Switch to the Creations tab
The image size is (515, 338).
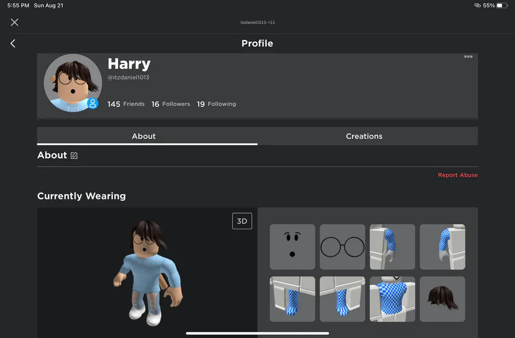(367, 136)
